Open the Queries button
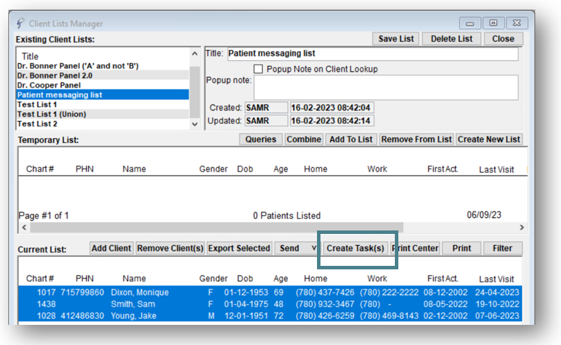 [261, 140]
